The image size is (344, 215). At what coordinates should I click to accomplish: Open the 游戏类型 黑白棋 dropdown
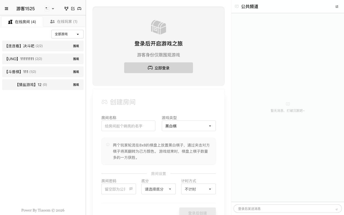[189, 126]
